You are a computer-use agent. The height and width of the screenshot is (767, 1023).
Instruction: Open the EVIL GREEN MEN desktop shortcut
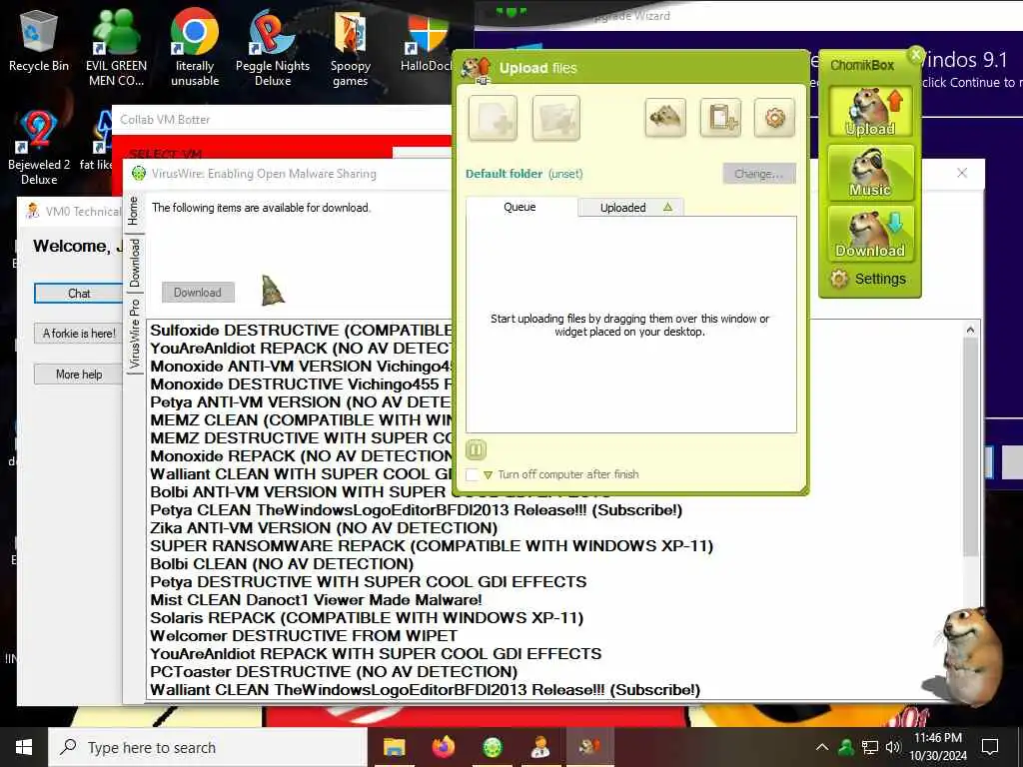(116, 48)
